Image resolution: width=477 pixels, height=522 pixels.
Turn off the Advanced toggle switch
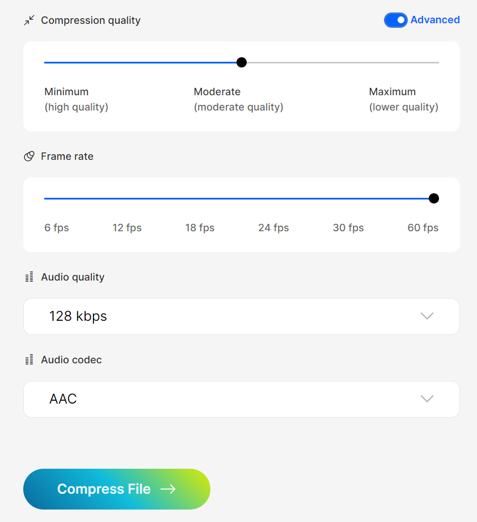pos(395,20)
